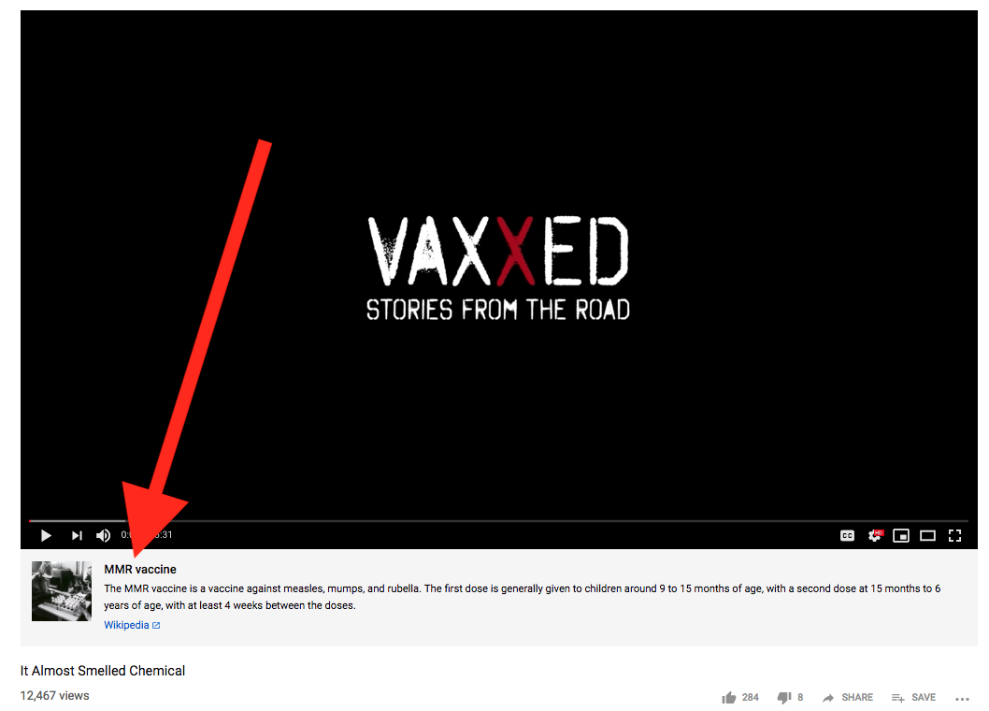
Task: Mute the video volume
Action: pos(104,535)
